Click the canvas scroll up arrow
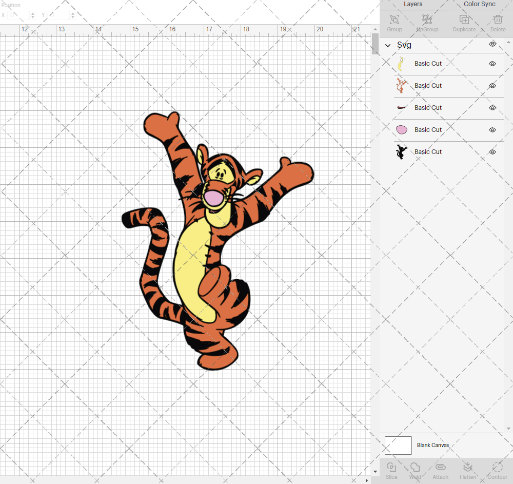The width and height of the screenshot is (513, 484). click(375, 29)
